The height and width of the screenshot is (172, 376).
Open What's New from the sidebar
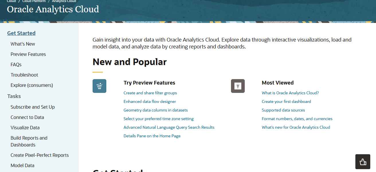tap(23, 44)
